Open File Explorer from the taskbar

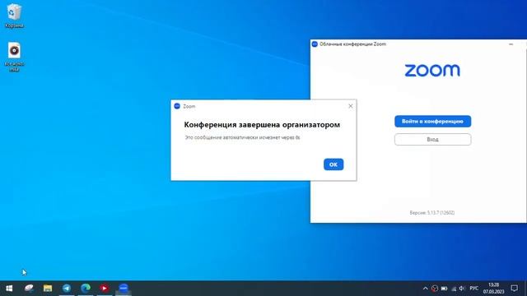[x=48, y=289]
